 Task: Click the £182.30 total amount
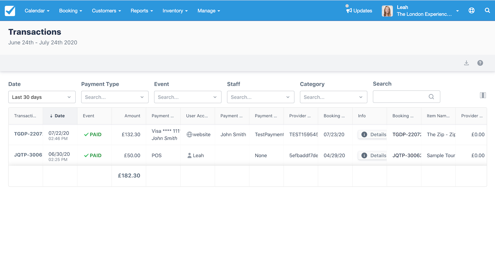tap(129, 175)
